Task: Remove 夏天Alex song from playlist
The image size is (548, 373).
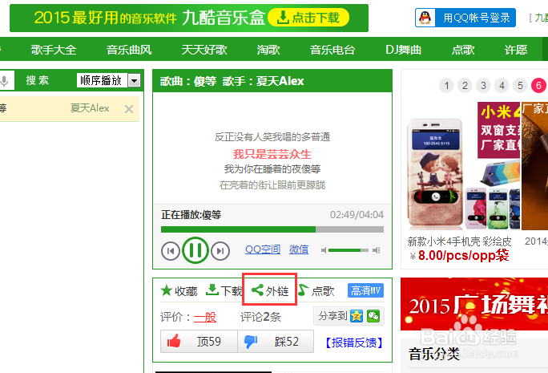Action: click(x=129, y=109)
